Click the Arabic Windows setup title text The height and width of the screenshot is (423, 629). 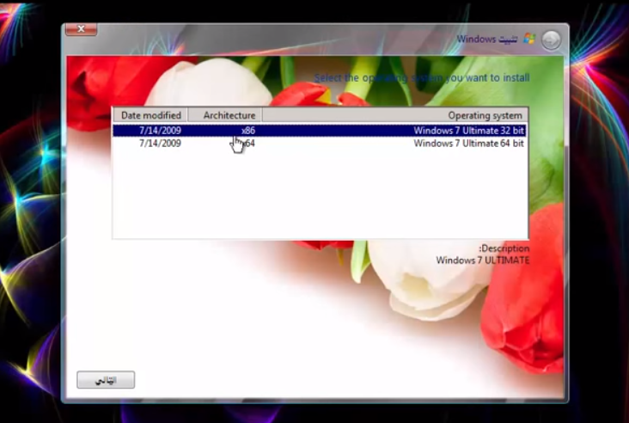click(487, 40)
